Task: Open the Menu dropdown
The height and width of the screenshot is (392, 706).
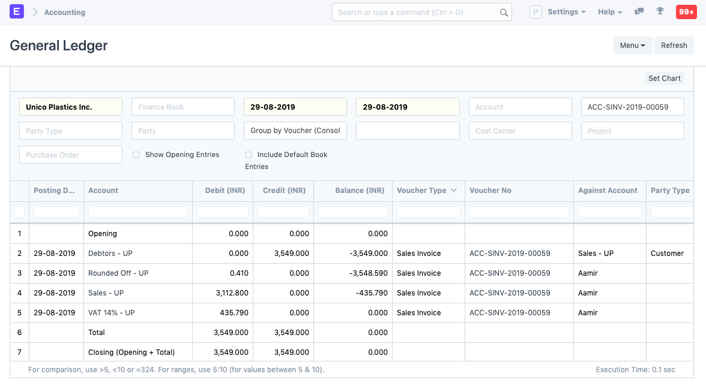Action: coord(633,45)
